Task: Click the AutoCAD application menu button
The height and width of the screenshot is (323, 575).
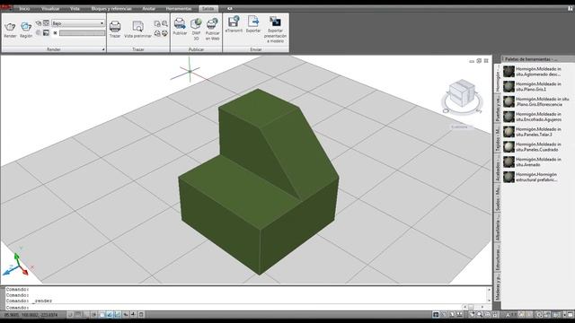Action: [5, 8]
